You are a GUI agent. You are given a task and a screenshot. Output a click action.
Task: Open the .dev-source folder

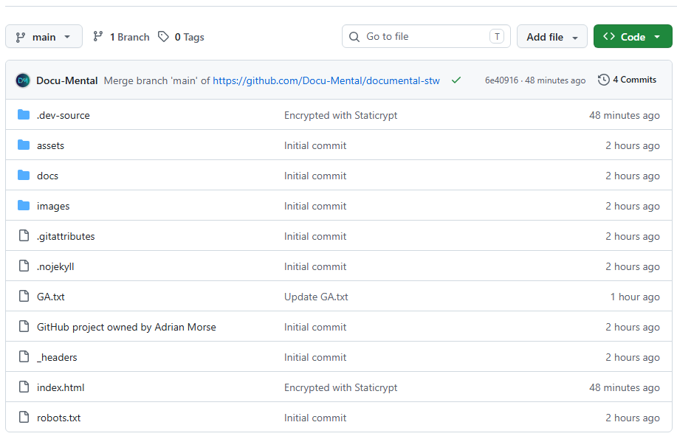(x=63, y=115)
